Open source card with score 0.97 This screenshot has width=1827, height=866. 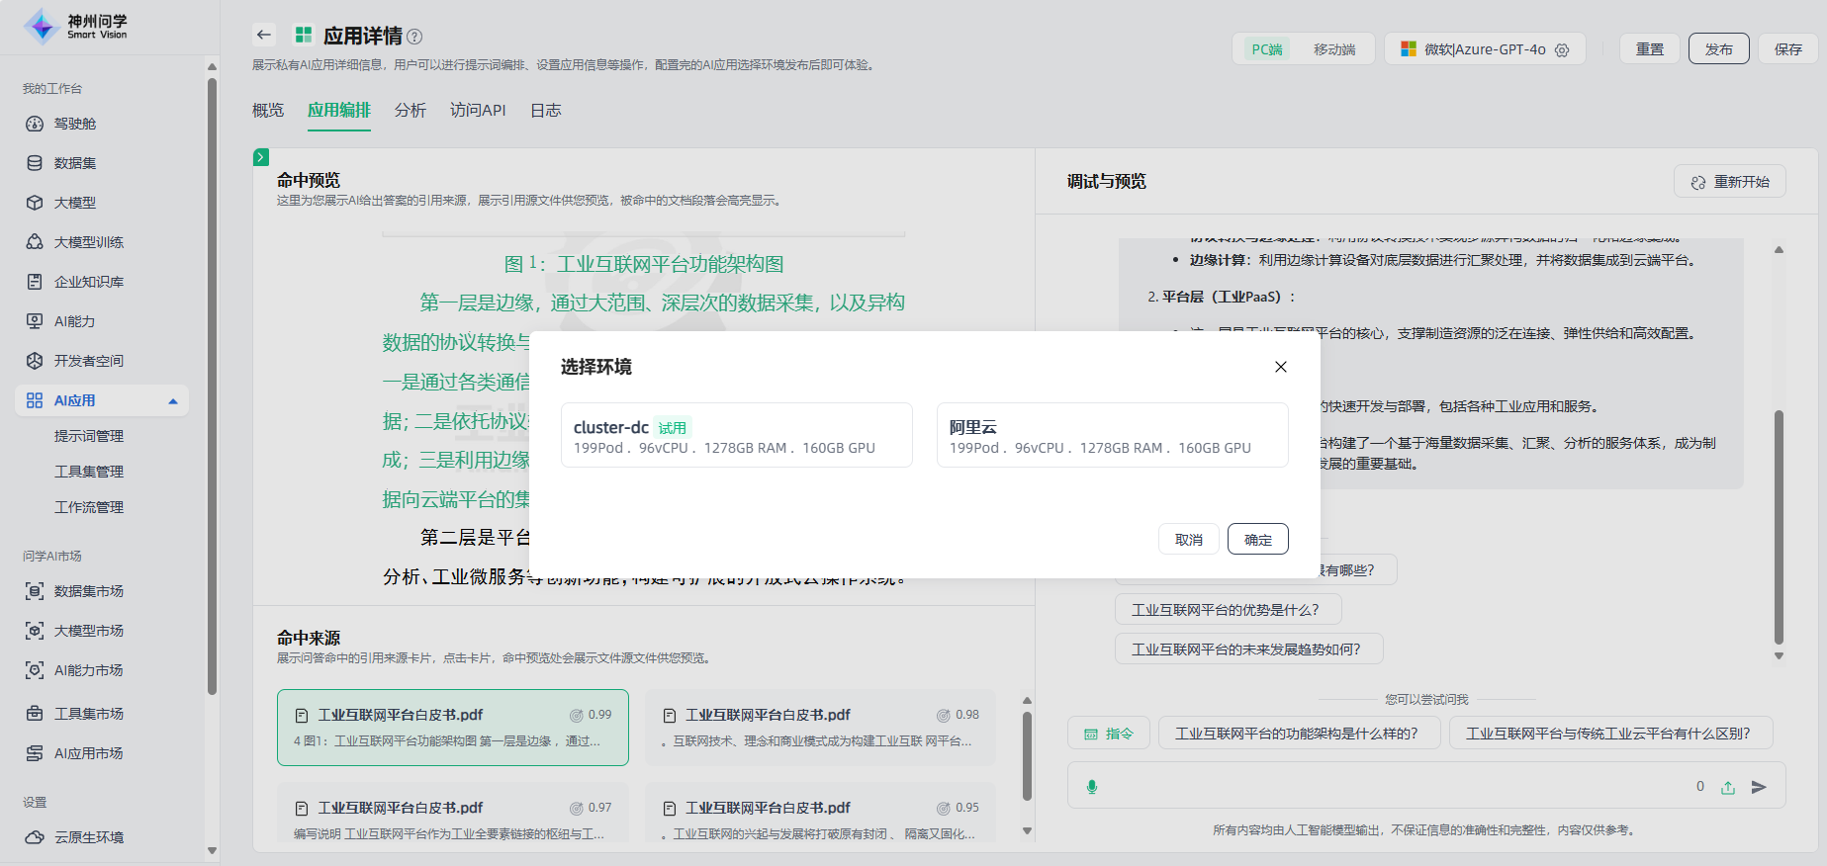point(453,813)
